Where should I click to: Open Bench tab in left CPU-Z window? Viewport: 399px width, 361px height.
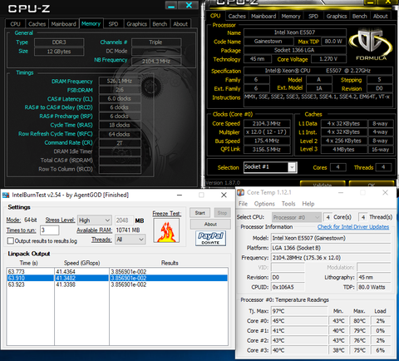[160, 24]
